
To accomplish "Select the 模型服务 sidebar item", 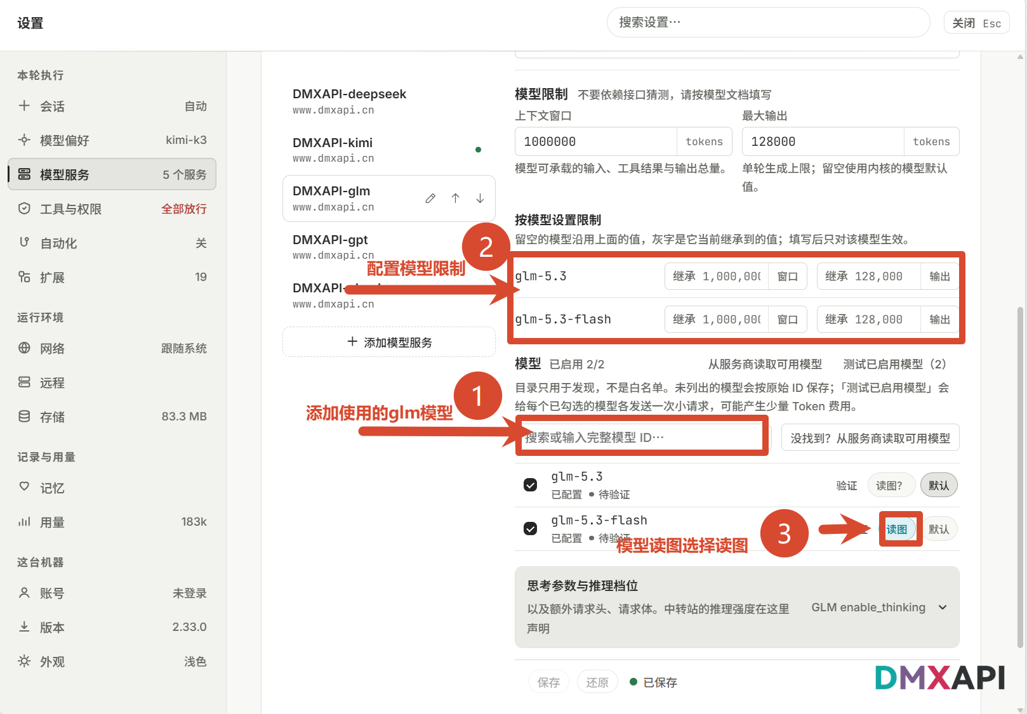I will click(112, 174).
